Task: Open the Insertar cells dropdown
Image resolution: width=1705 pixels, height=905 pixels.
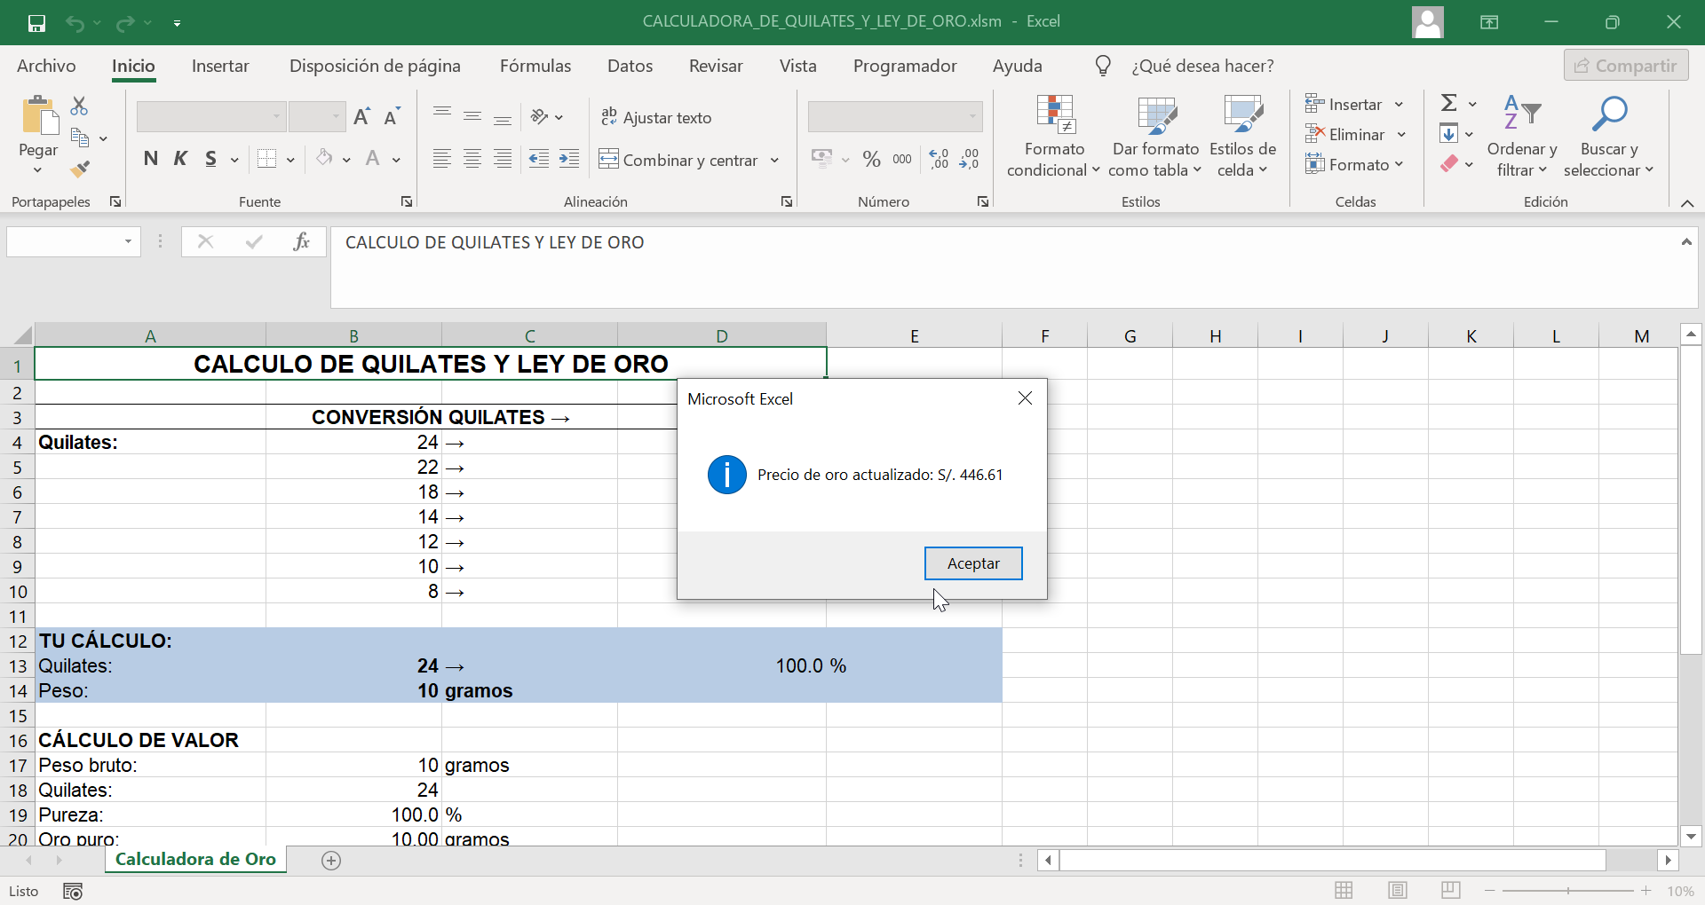Action: tap(1400, 104)
